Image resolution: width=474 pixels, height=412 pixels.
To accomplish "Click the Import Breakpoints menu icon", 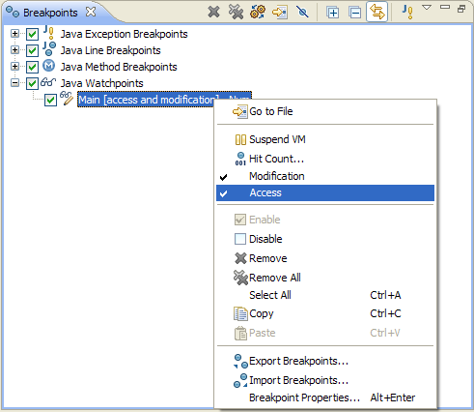I will coord(240,381).
